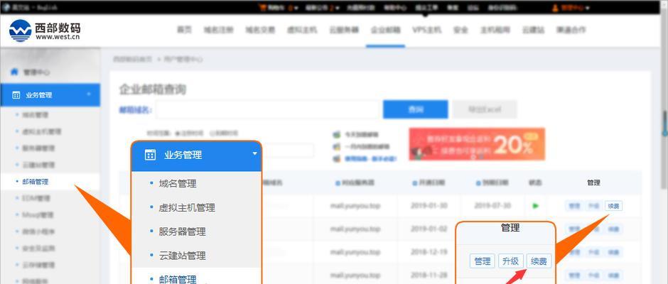Click the sort icon beside 到期日期 column header
The height and width of the screenshot is (284, 668).
[478, 182]
